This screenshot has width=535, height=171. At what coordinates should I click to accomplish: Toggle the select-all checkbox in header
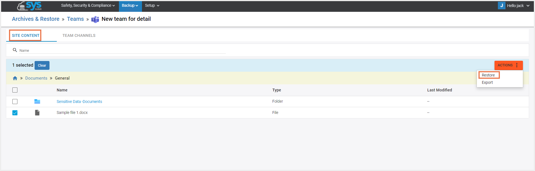point(15,90)
